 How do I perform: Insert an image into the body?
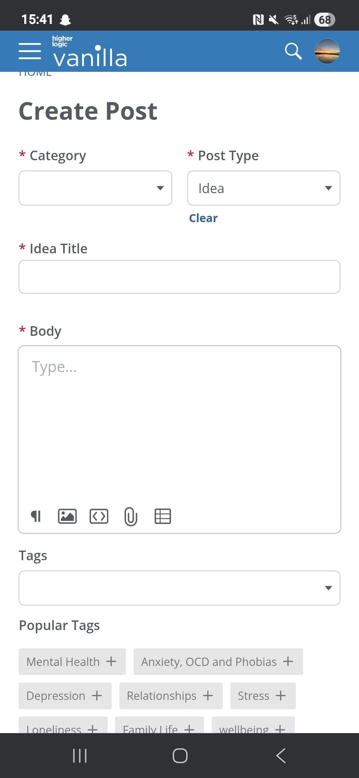point(67,516)
